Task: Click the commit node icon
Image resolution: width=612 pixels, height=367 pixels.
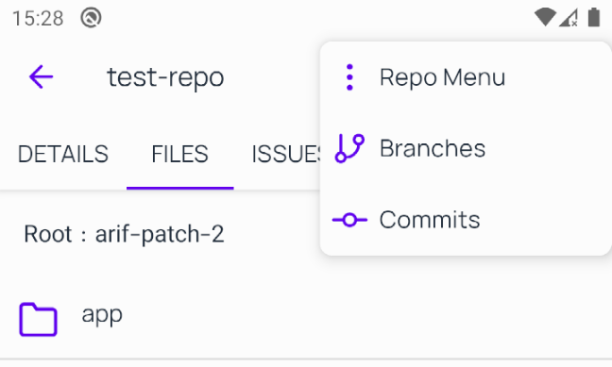Action: 349,220
